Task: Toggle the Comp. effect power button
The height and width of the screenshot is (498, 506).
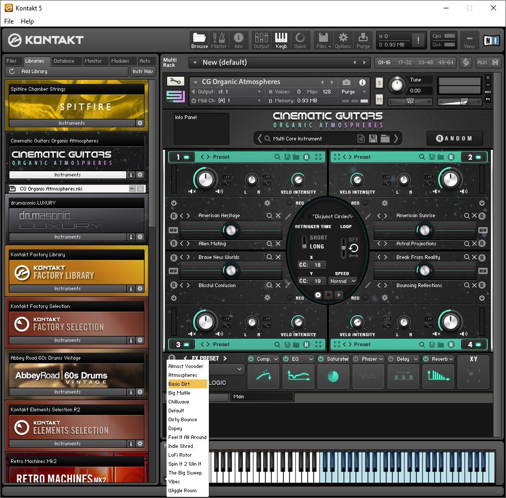Action: [251, 359]
